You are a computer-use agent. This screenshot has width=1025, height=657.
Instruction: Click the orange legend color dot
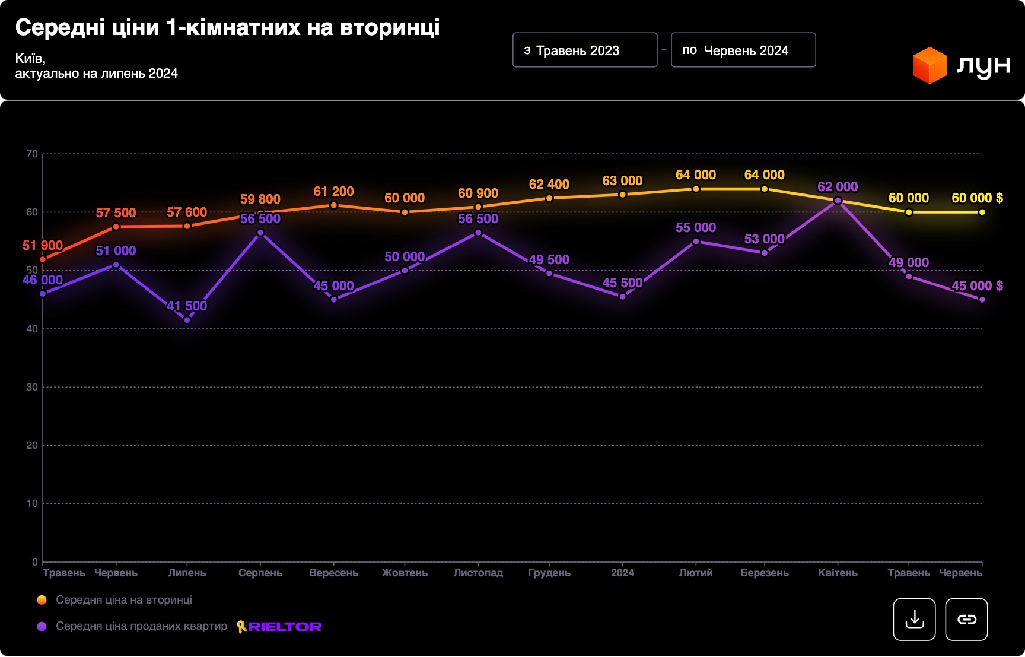point(42,600)
